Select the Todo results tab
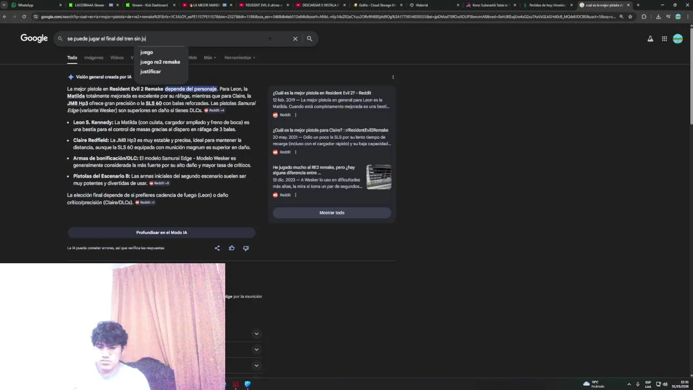Viewport: 693px width, 390px height. tap(72, 57)
